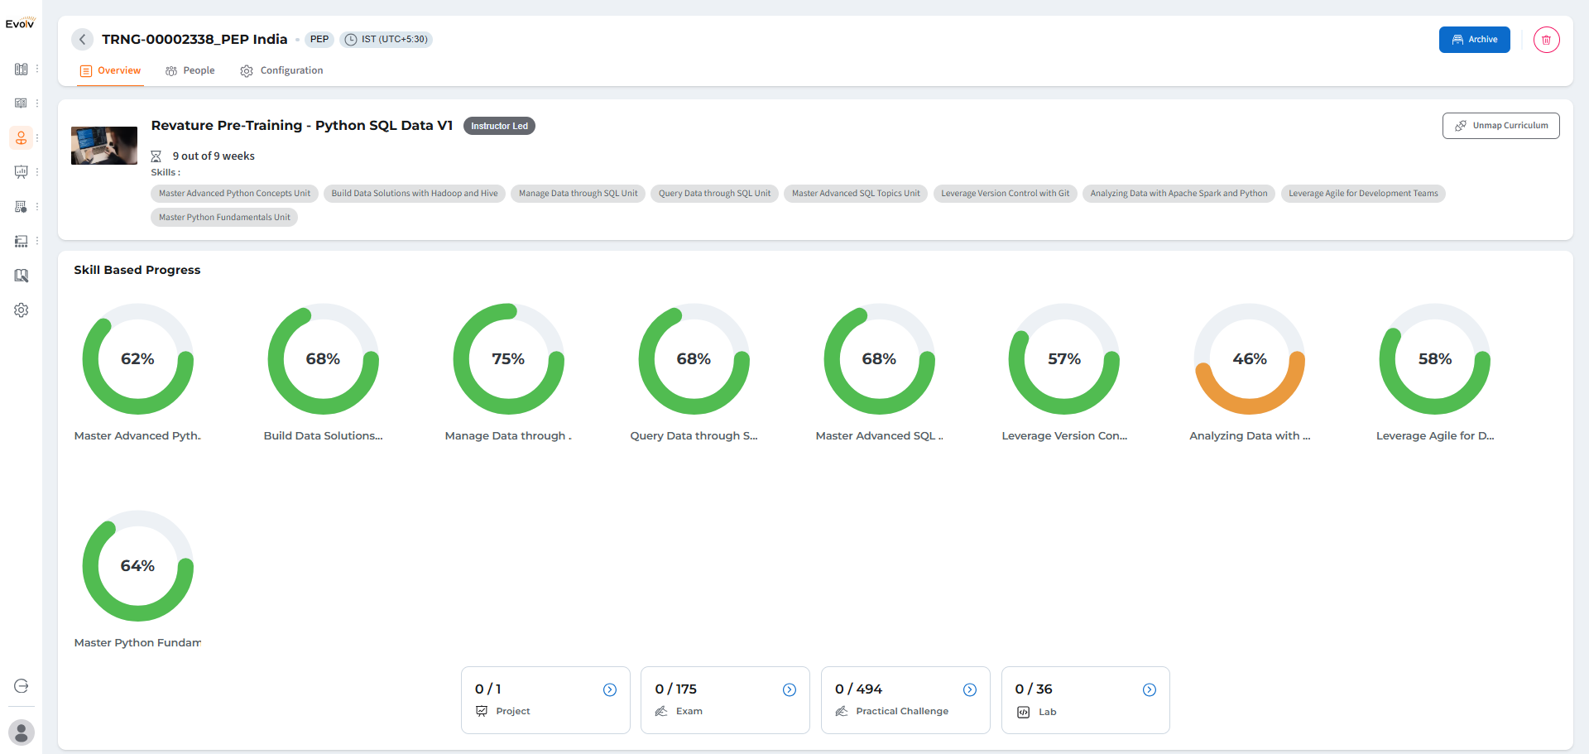Select the Master Advanced Python Concepts Unit chip

click(x=234, y=194)
